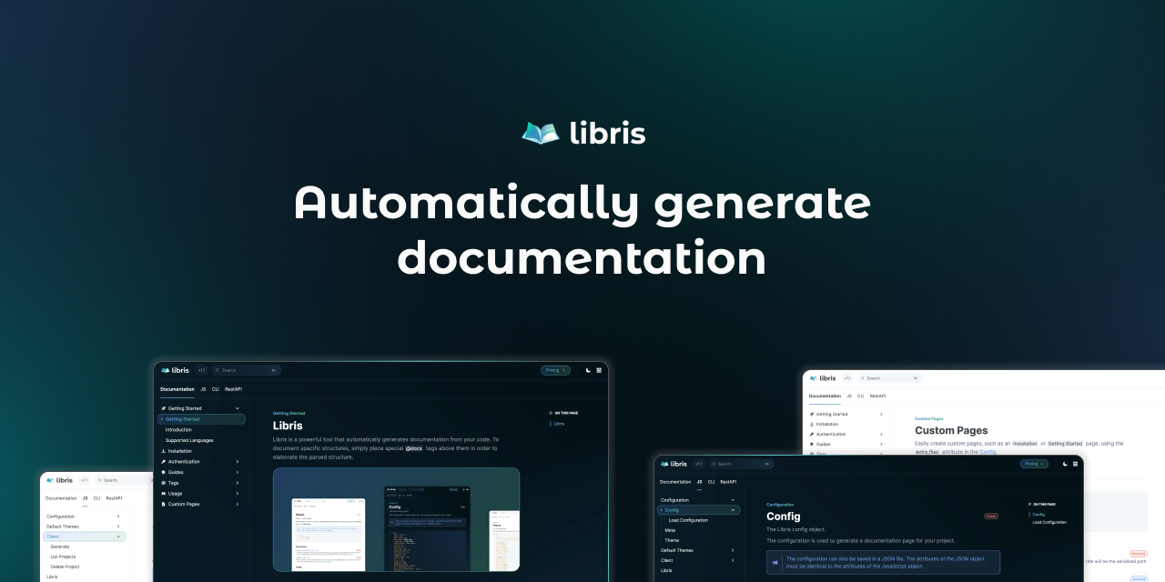Click the grid icon beside the moon toggle

[599, 370]
